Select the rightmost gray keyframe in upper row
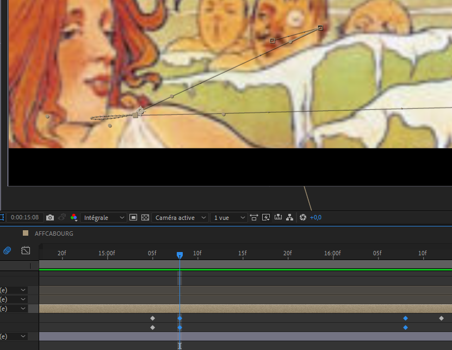Viewport: 452px width, 350px height. click(x=441, y=318)
